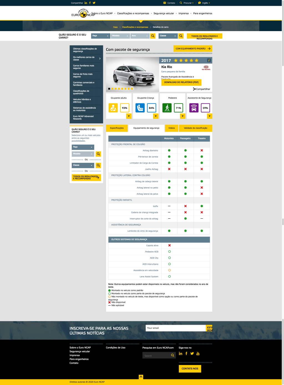Search using the magnifier beside the Ano dropdown

[153, 36]
